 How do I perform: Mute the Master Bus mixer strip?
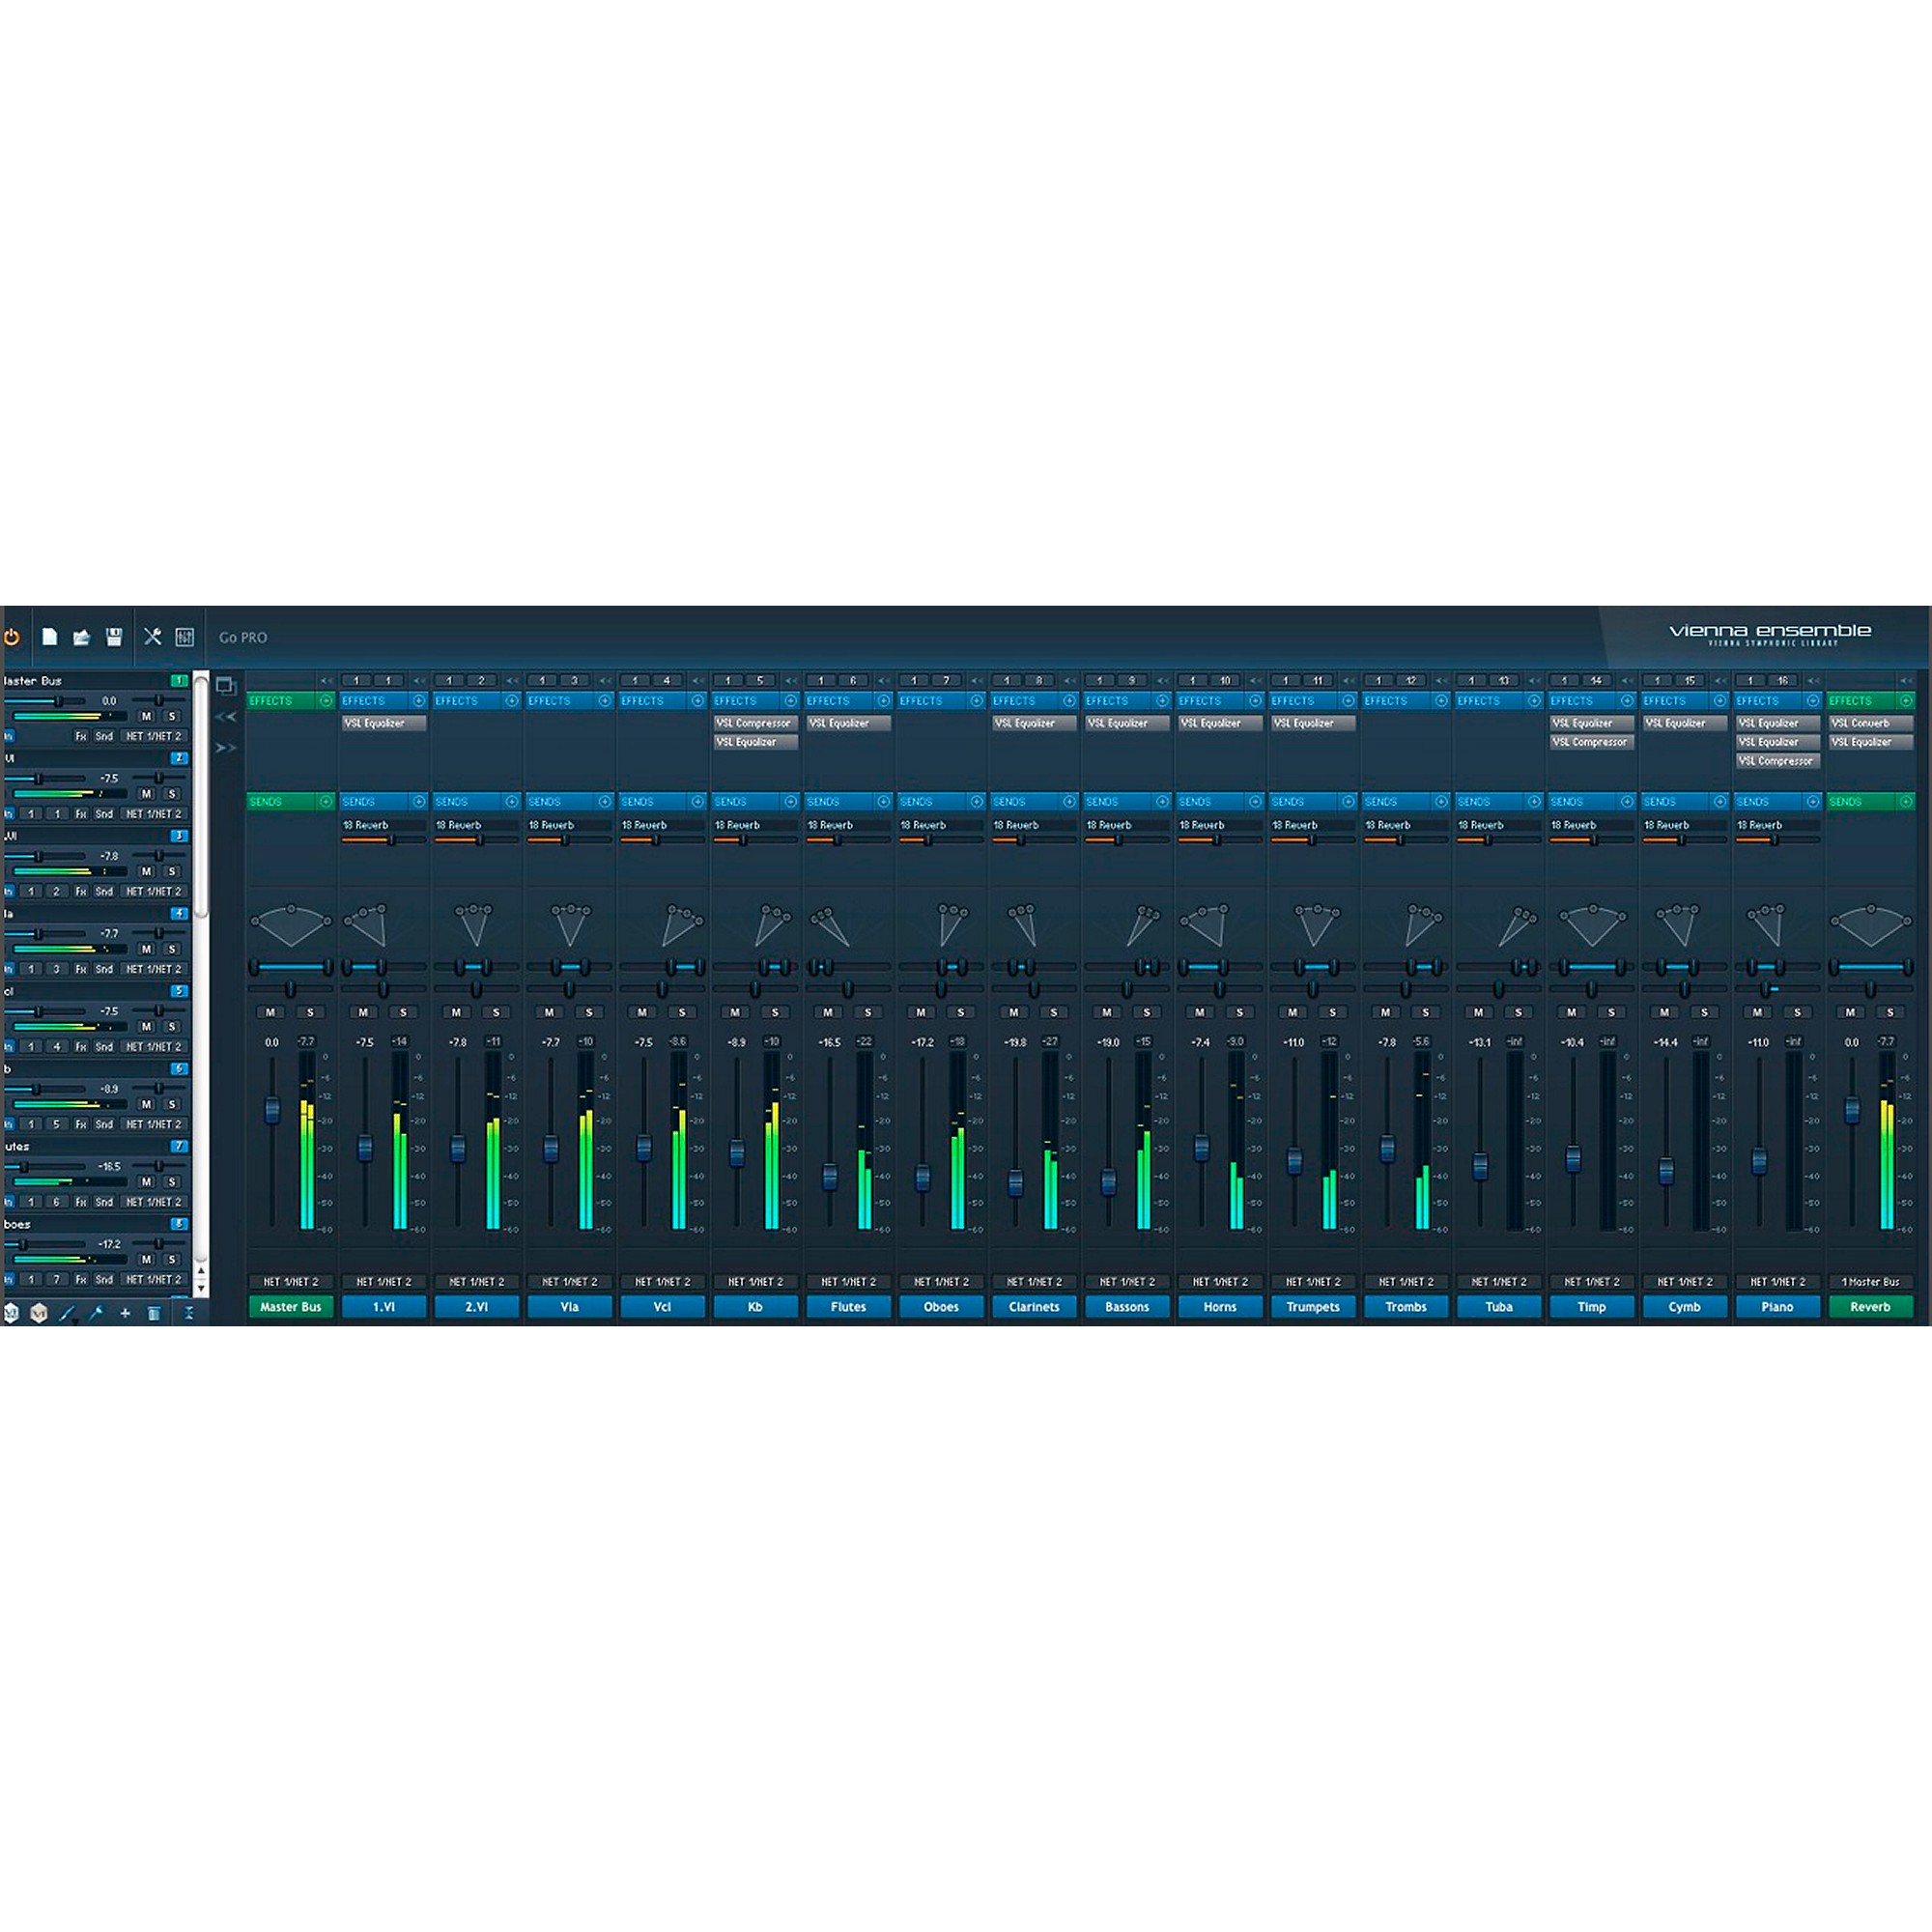tap(270, 1012)
